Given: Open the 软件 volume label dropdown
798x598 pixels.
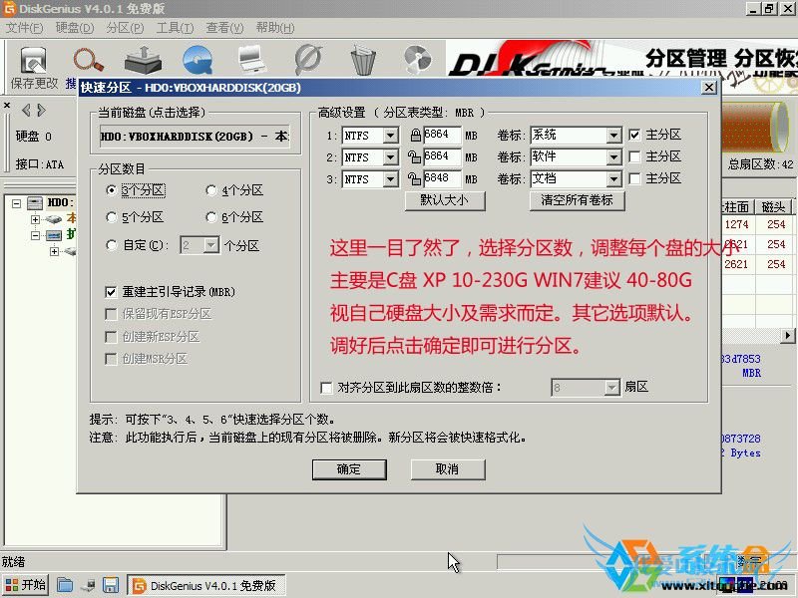Looking at the screenshot, I should (613, 157).
